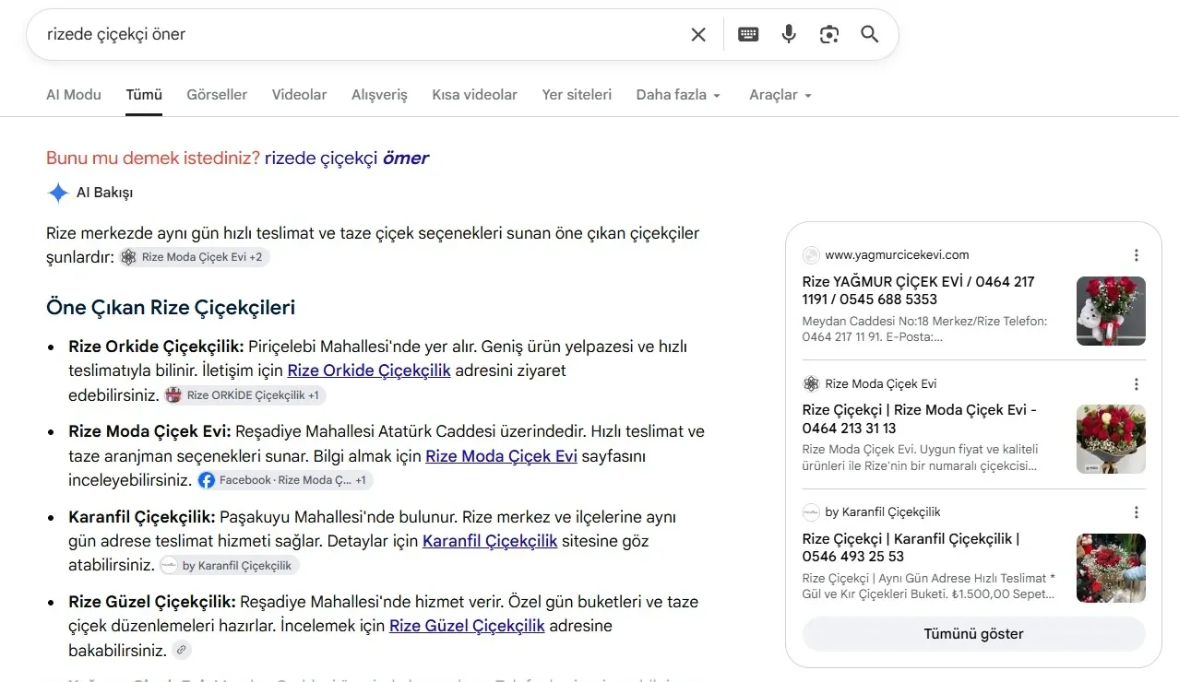The width and height of the screenshot is (1179, 682).
Task: Open the by Karanfil Çiçekçilik source chip
Action: pyautogui.click(x=229, y=565)
